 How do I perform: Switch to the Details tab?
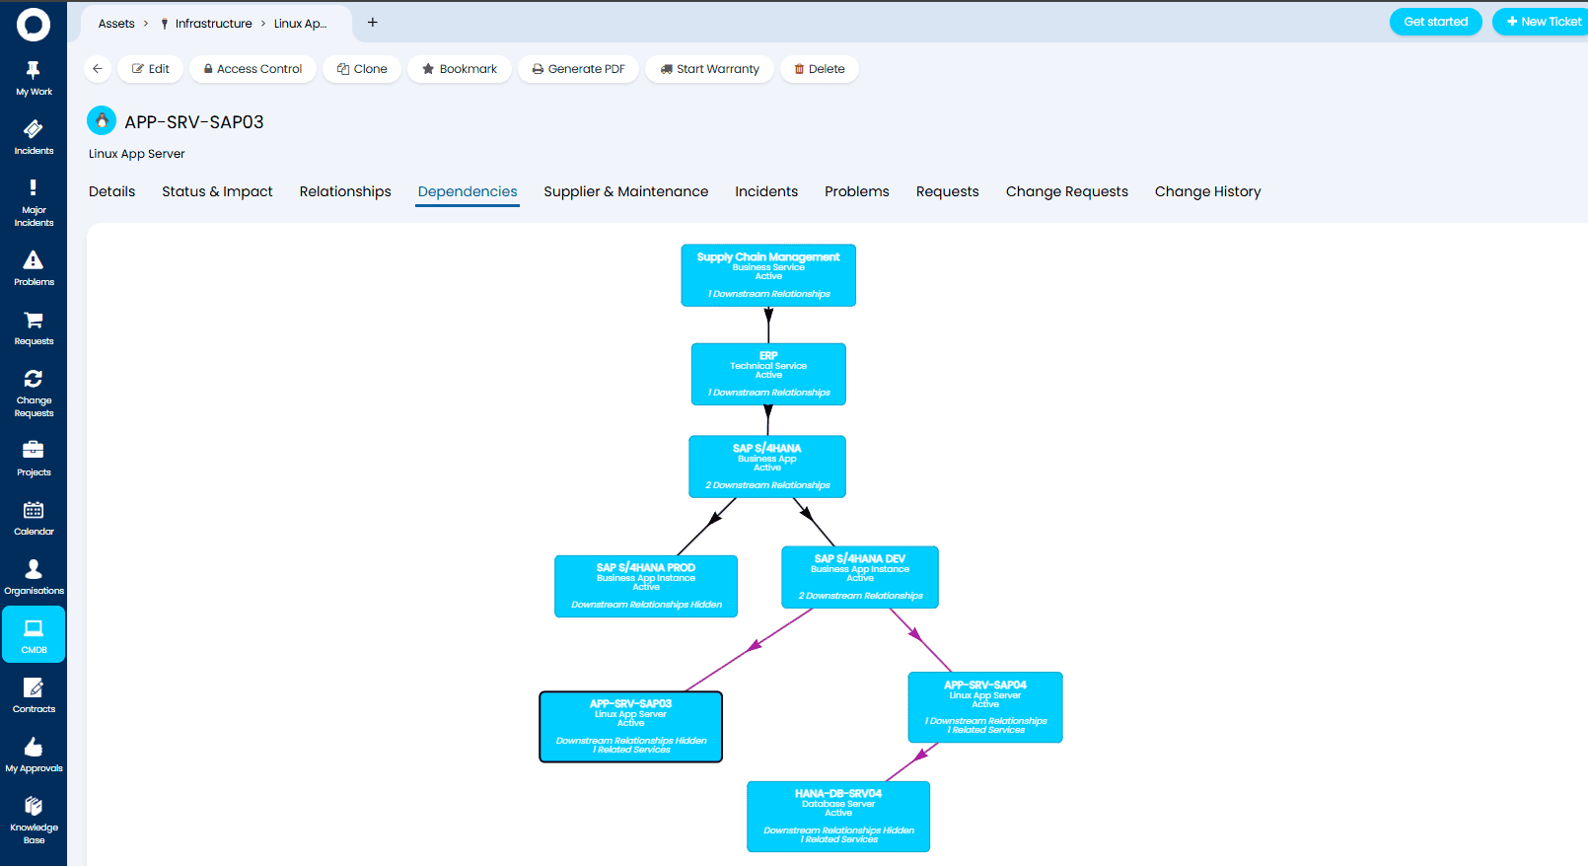point(112,191)
